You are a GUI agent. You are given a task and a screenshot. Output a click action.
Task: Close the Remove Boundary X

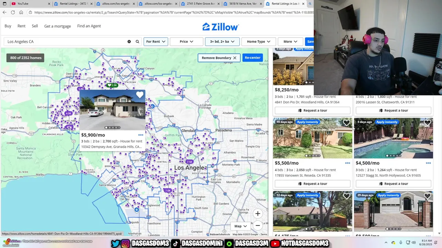point(235,58)
